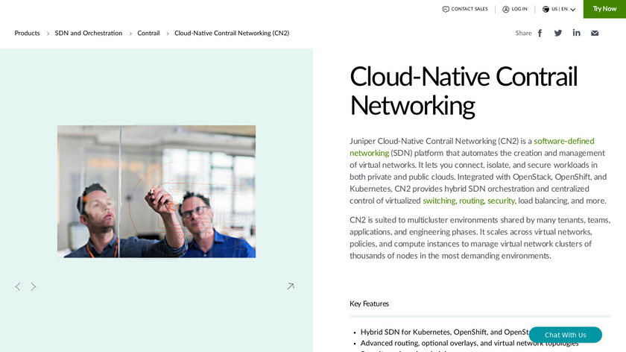Select the Key Features heading

[370, 304]
